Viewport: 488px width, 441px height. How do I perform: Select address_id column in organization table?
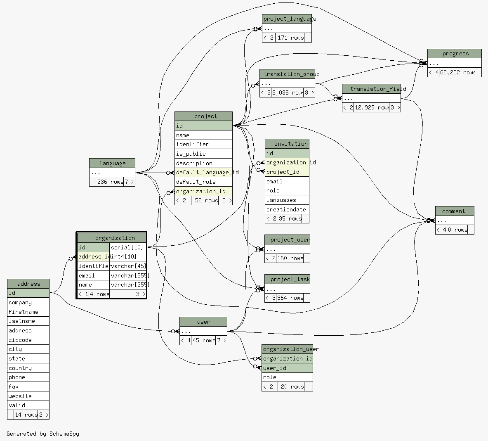coord(93,256)
